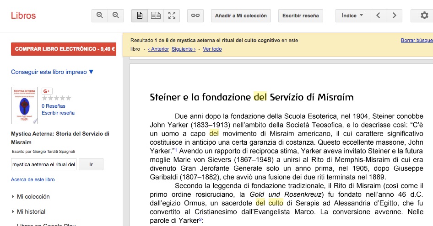Go to the next page arrow
This screenshot has width=433, height=226.
click(x=394, y=16)
